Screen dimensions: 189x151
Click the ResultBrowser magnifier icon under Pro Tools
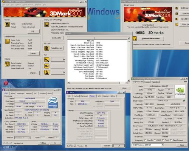pyautogui.click(x=46, y=48)
